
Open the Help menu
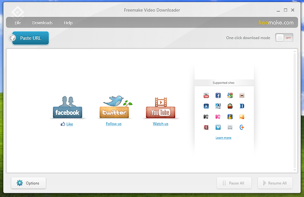(68, 23)
